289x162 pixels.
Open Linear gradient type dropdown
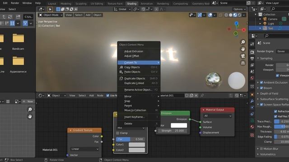pos(84,149)
